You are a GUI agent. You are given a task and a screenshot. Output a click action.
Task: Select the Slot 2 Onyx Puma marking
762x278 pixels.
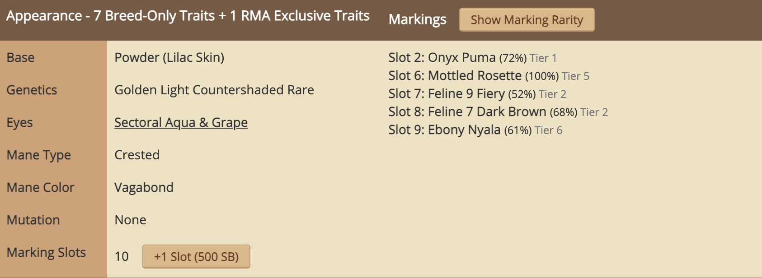(x=472, y=58)
